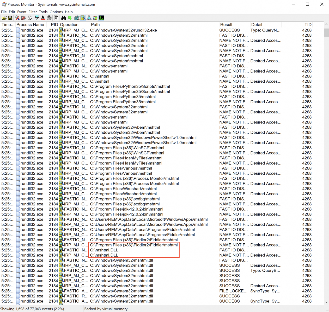
Task: Toggle Show Registry Activity
Action: [x=77, y=18]
